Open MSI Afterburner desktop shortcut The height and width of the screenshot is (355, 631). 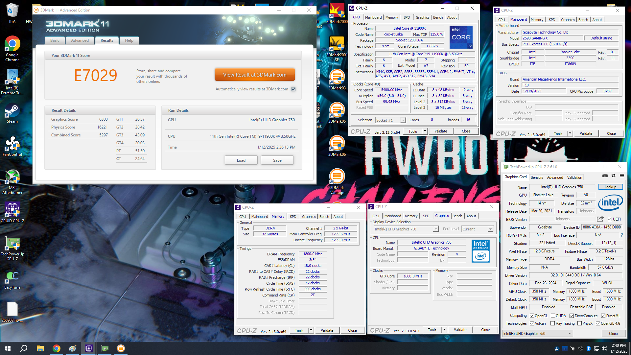[x=12, y=182]
